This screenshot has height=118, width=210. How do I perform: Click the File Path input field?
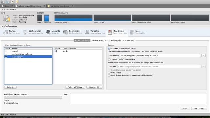point(159,66)
